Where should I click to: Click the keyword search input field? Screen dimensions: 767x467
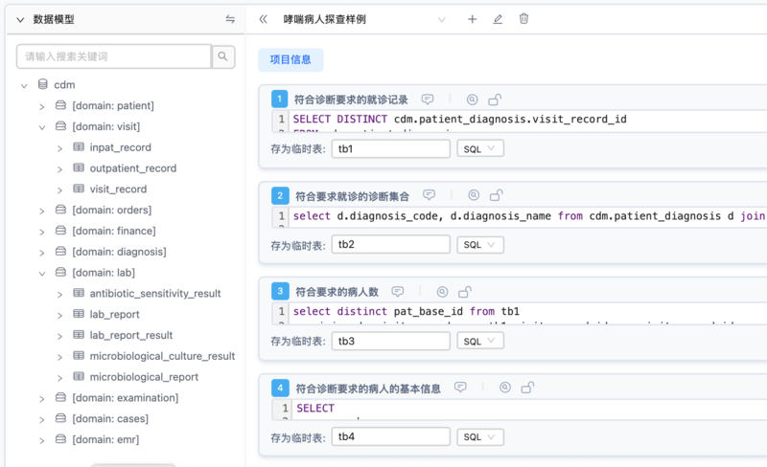click(x=114, y=56)
